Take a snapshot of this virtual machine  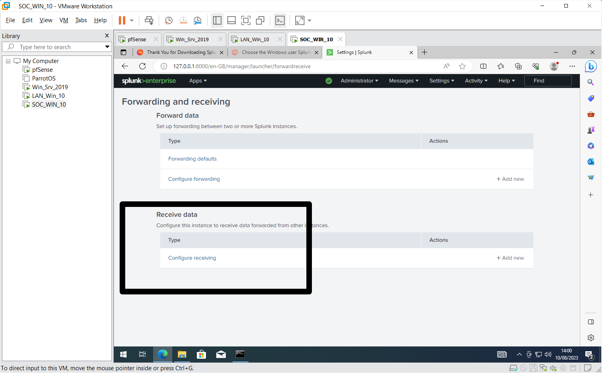[x=169, y=20]
